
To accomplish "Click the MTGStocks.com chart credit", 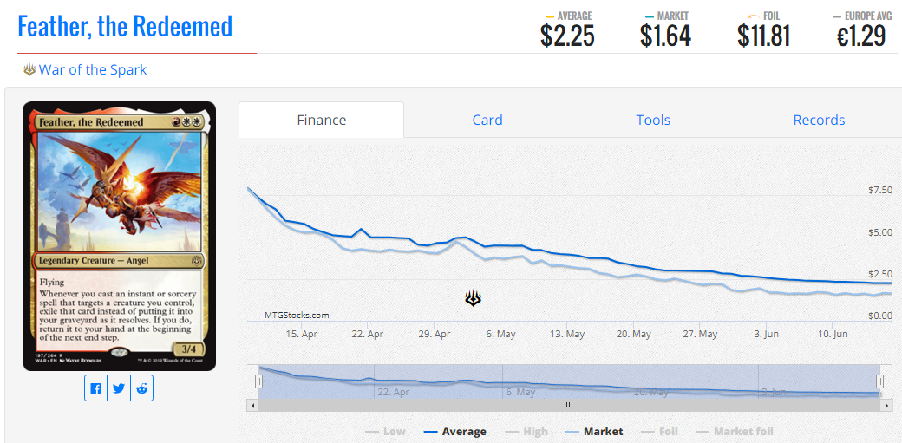I will point(297,315).
